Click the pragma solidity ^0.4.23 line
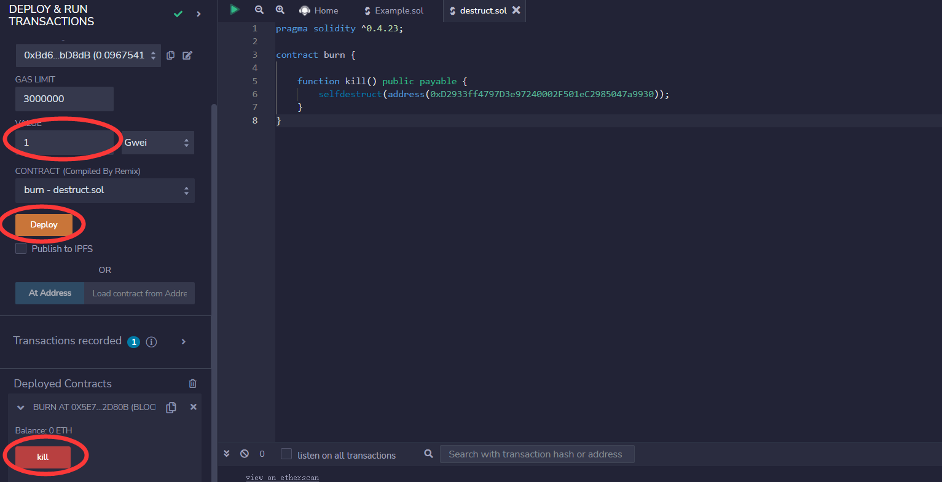 click(x=339, y=28)
